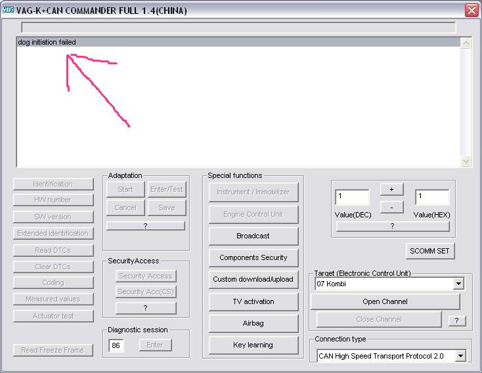
Task: Show Measured values
Action: point(53,299)
